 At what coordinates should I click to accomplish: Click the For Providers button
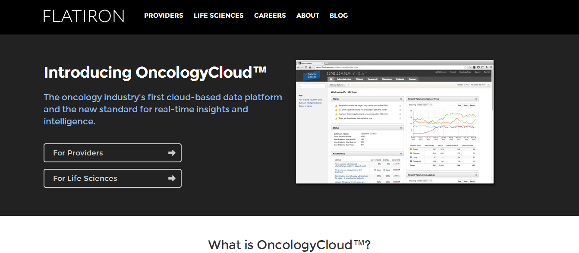coord(113,153)
